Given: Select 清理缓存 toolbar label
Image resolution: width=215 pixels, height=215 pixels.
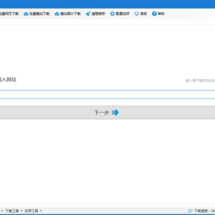Looking at the screenshot, I should pyautogui.click(x=98, y=14).
